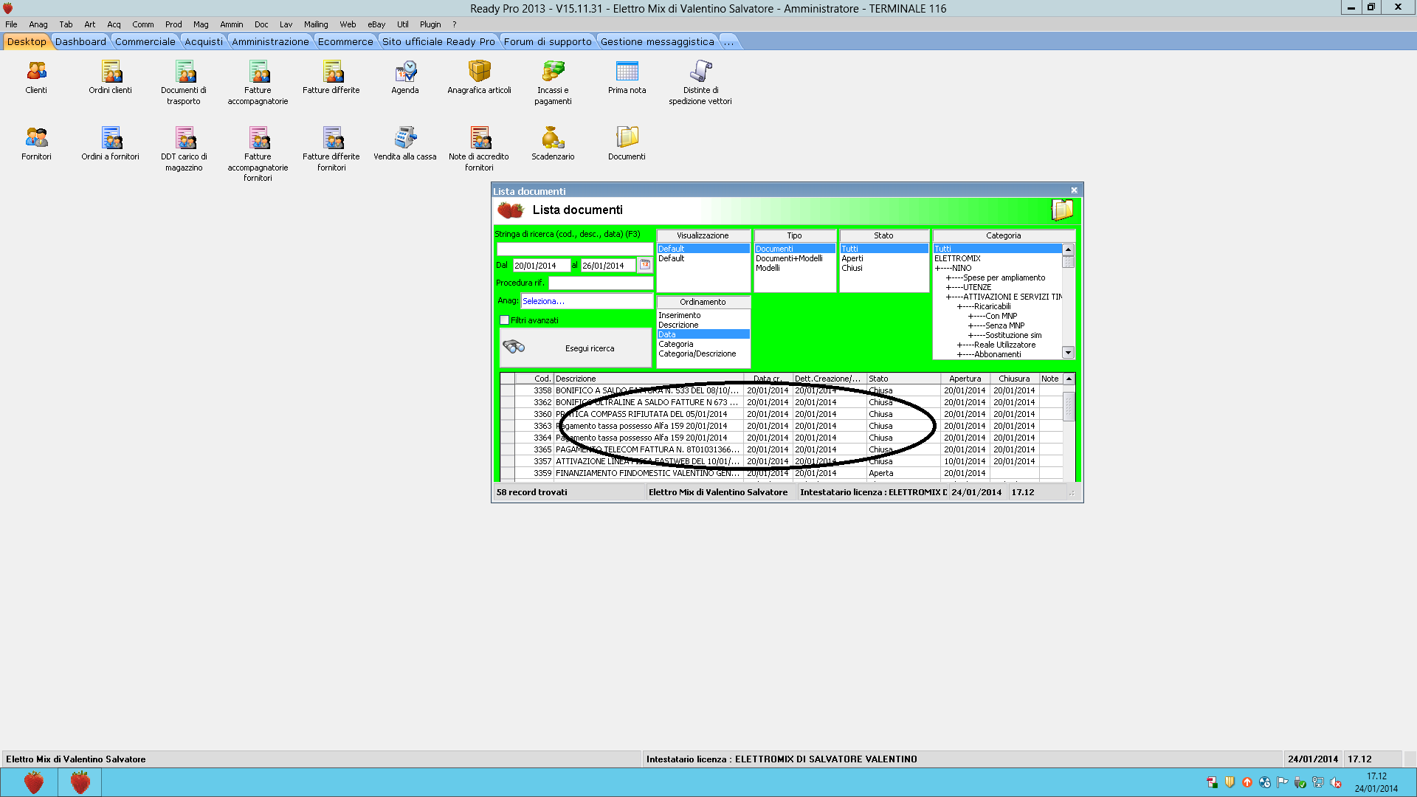Open the Anag. Seleziona combo box
Image resolution: width=1417 pixels, height=797 pixels.
(587, 301)
